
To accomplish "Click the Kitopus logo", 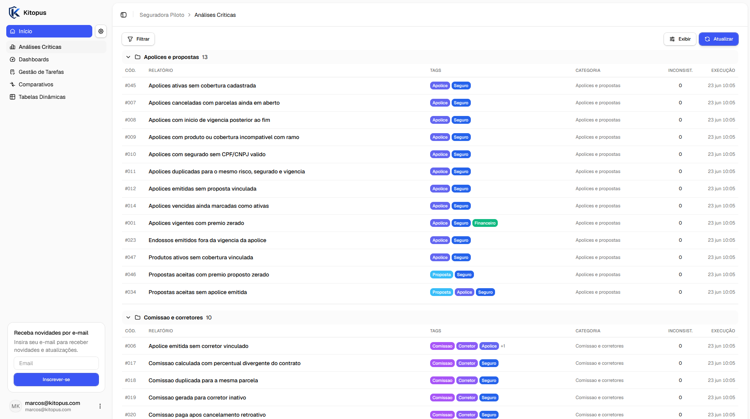I will (x=14, y=12).
